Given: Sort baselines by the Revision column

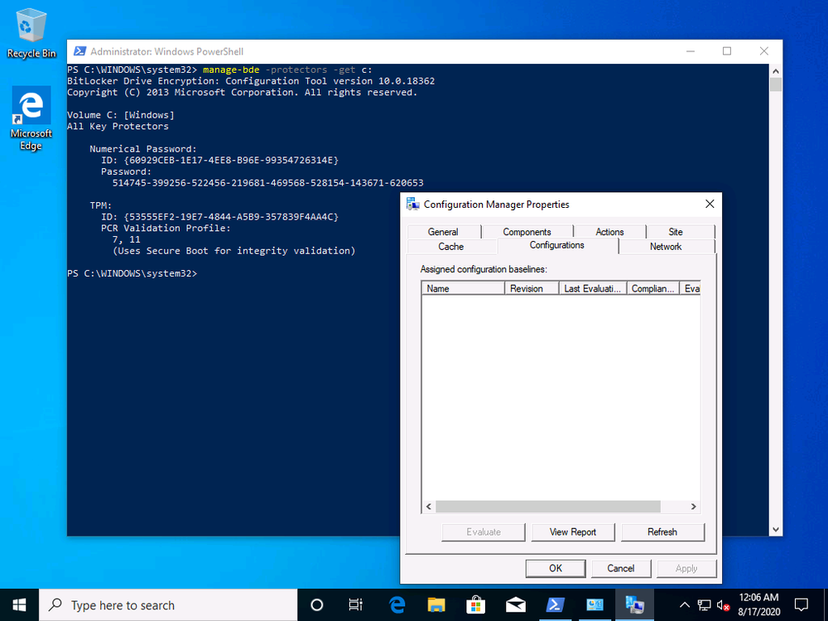Looking at the screenshot, I should tap(532, 288).
